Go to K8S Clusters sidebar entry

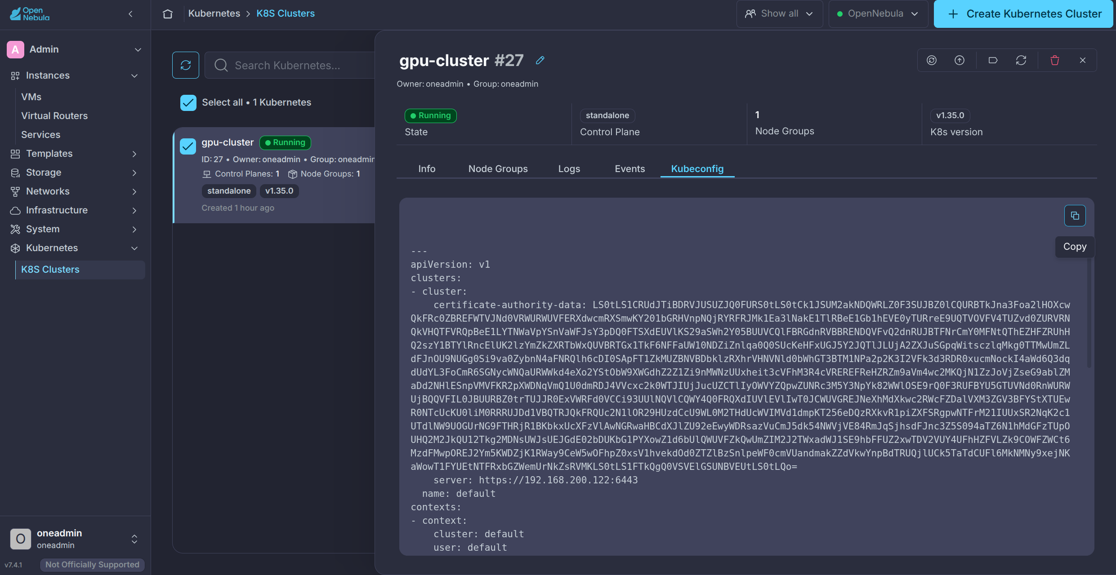[80, 270]
